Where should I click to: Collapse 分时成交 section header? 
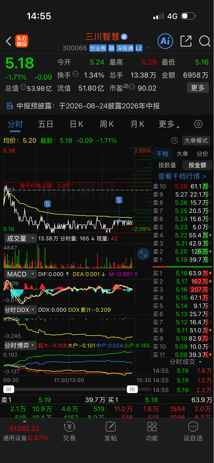186,362
